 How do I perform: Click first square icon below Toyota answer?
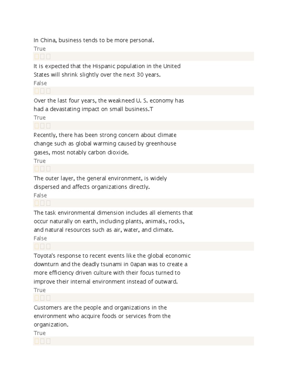pyautogui.click(x=37, y=298)
